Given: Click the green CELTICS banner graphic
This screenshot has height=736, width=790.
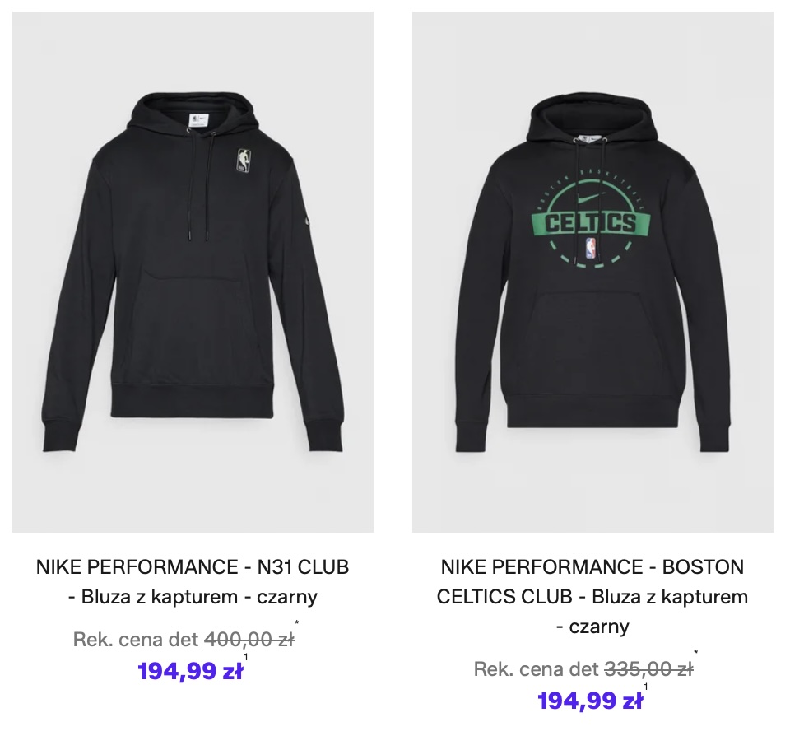Looking at the screenshot, I should (590, 223).
